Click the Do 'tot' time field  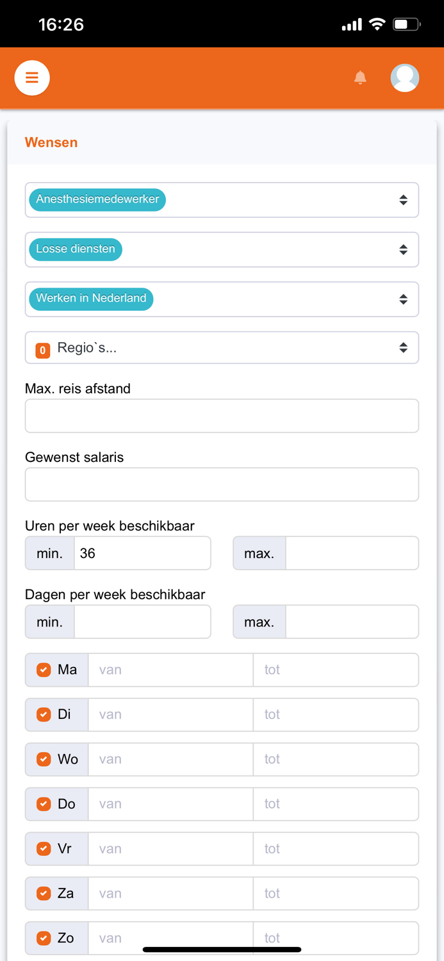click(x=336, y=804)
